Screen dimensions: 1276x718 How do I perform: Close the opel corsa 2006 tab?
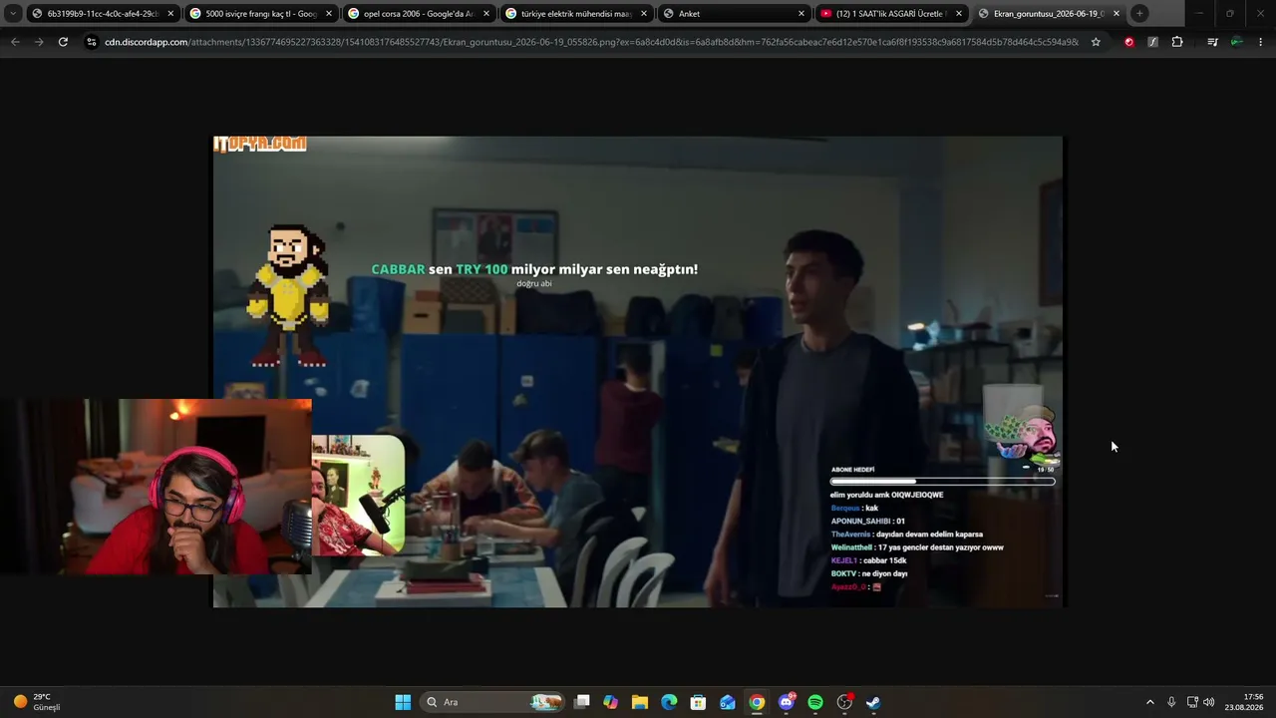point(486,14)
